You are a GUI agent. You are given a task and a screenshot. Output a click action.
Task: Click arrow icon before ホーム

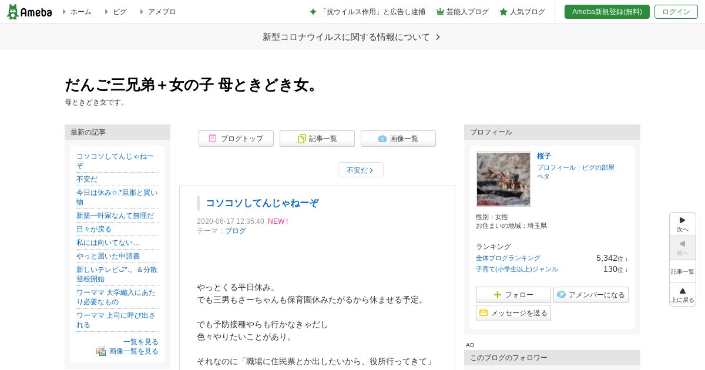point(64,12)
